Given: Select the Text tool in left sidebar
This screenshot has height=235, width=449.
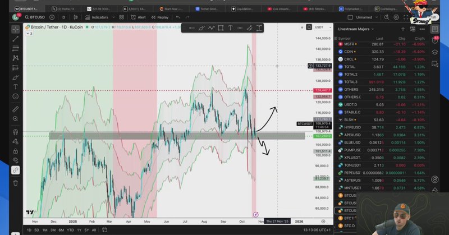Looking at the screenshot, I should pyautogui.click(x=16, y=87).
